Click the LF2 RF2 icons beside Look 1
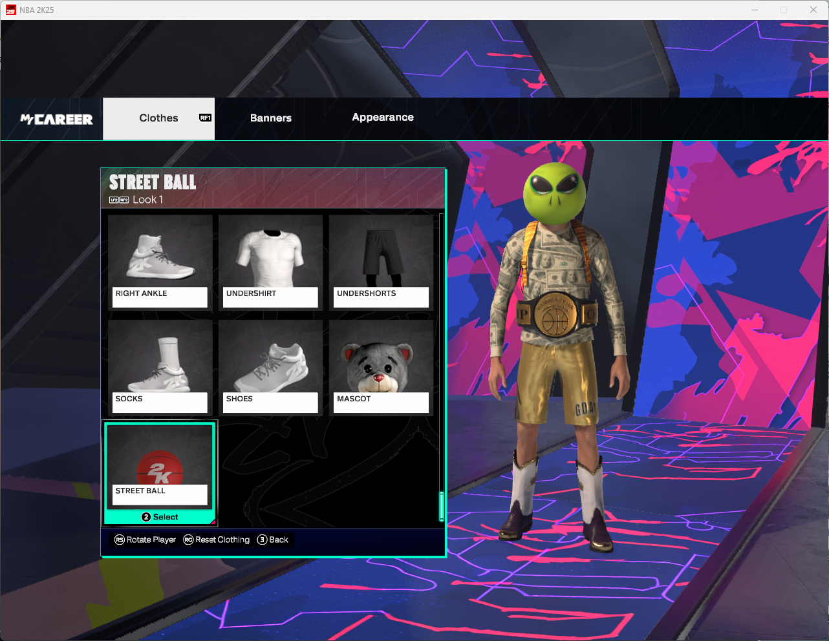Image resolution: width=829 pixels, height=641 pixels. pos(119,200)
